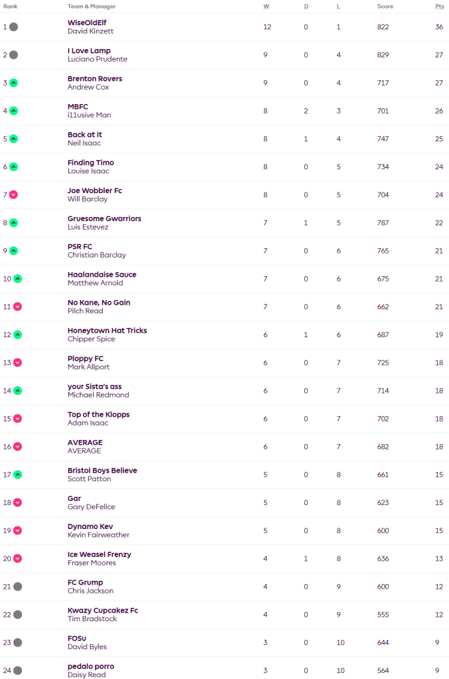The height and width of the screenshot is (679, 449).
Task: Open MBFC team page
Action: [78, 107]
